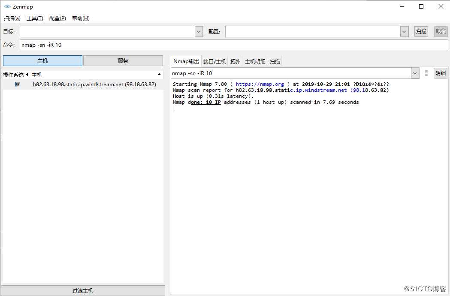450x296 pixels.
Task: Click the 'Nmap done: 10 IP addresses' line
Action: 266,102
